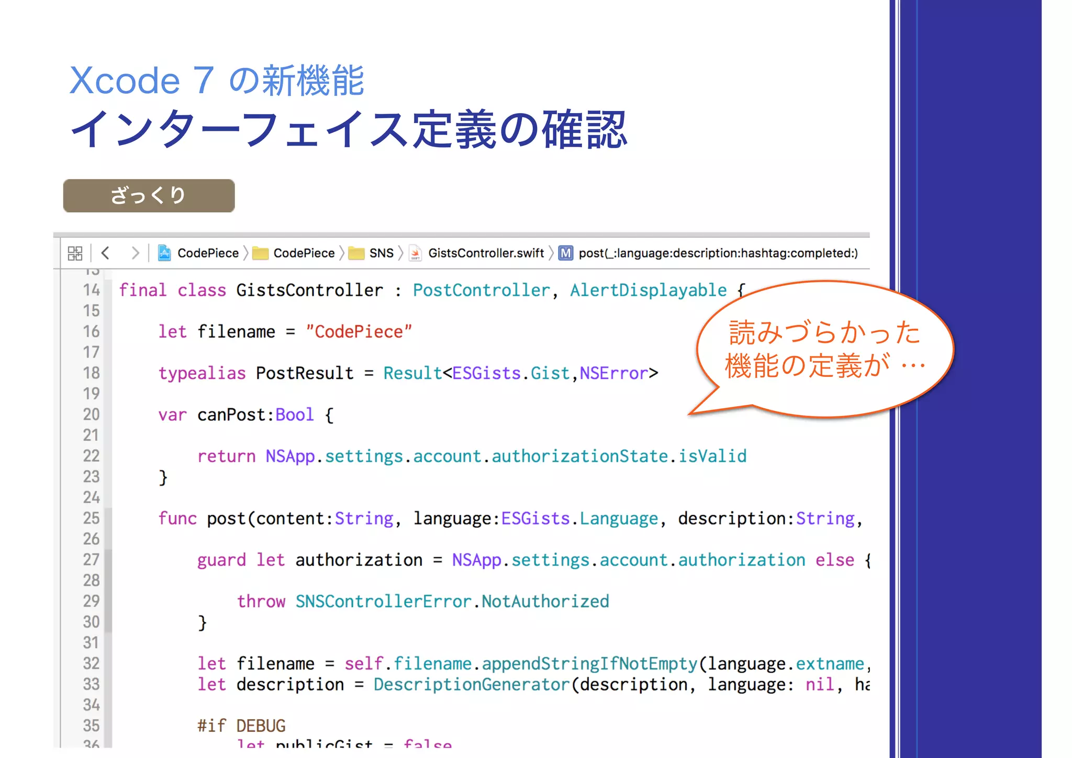Viewport: 1072px width, 758px height.
Task: Open the SNS breadcrumb segment
Action: point(382,253)
